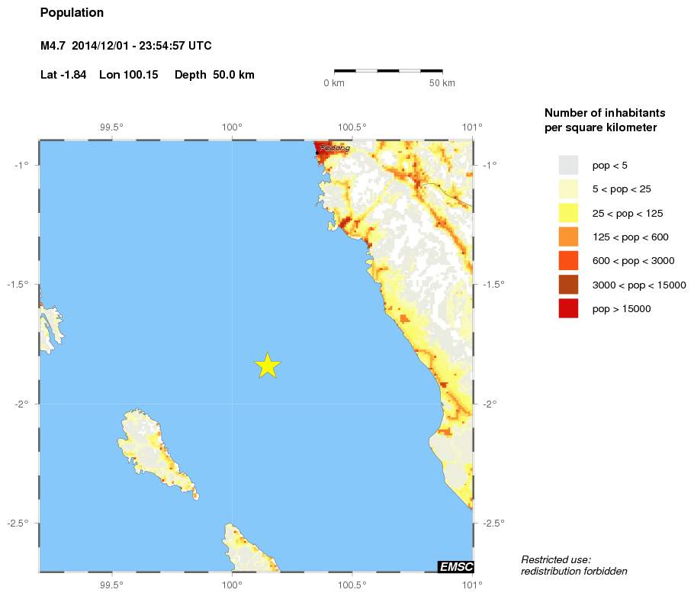Viewport: 694px width, 596px height.
Task: Click the '100°' label on the bottom axis
Action: (x=232, y=585)
